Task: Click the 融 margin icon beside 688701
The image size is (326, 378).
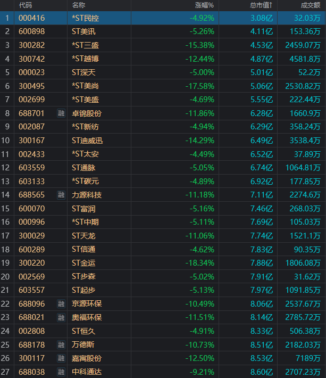Action: coord(61,113)
